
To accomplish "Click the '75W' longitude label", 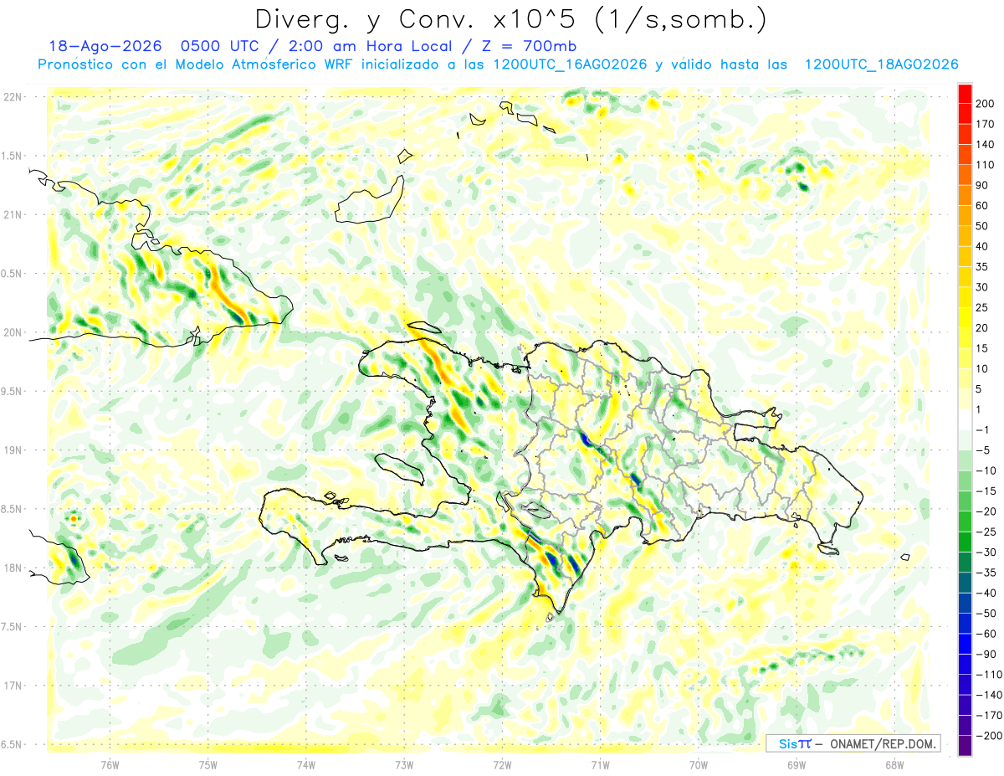I will (x=208, y=765).
